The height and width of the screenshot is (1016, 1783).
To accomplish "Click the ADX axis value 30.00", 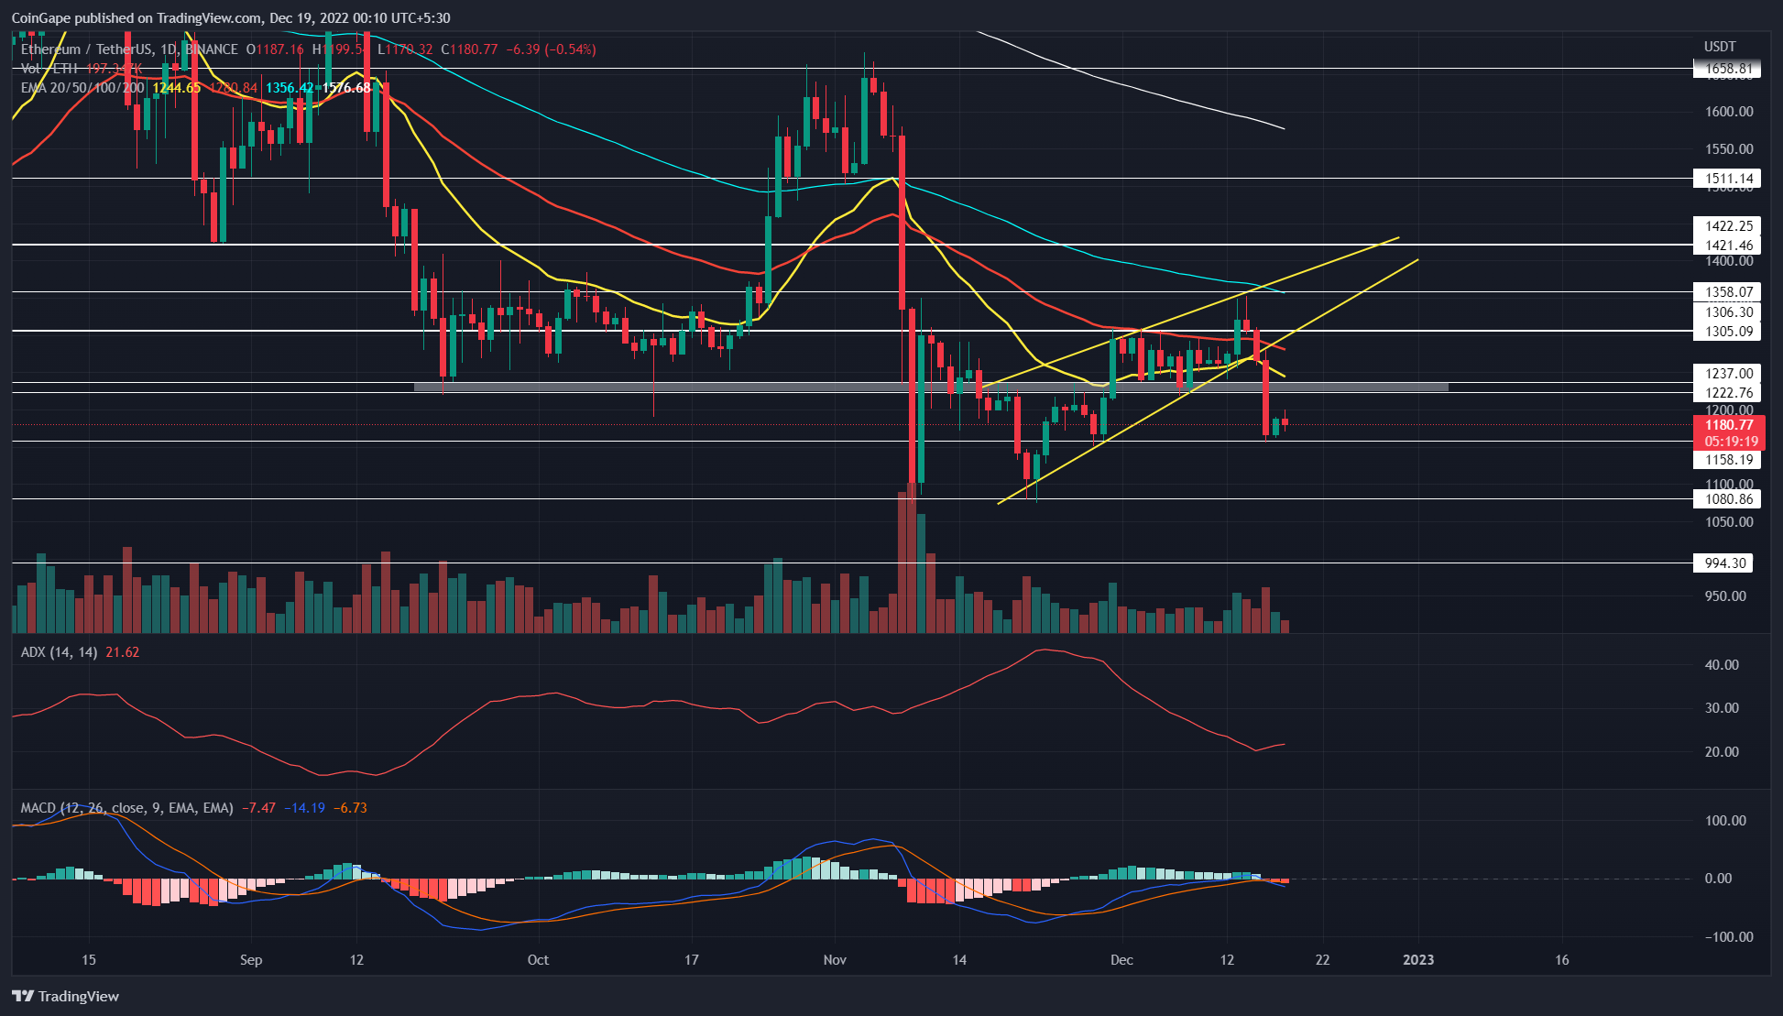I will 1722,708.
